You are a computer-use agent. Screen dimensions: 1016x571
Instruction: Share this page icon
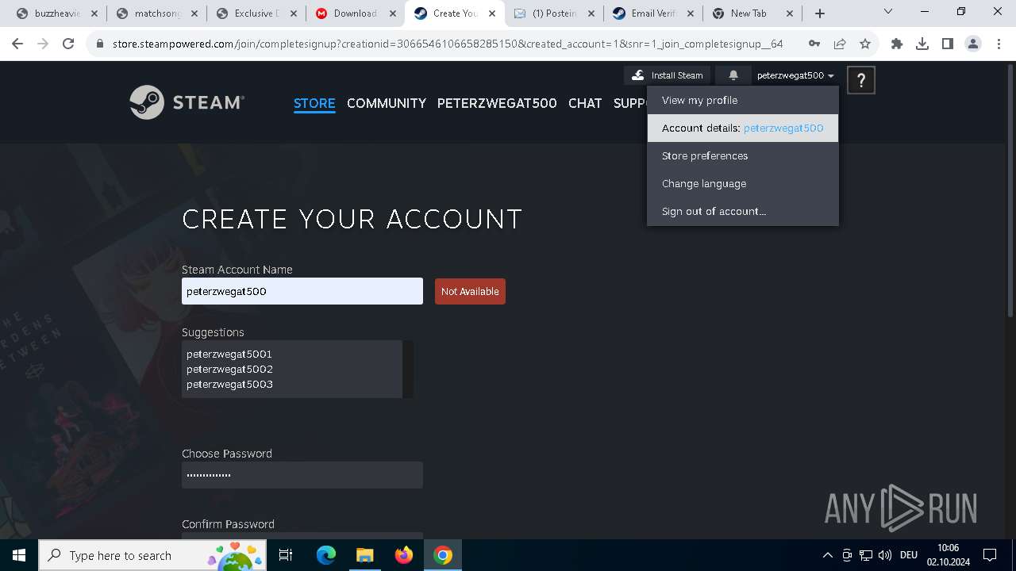840,44
